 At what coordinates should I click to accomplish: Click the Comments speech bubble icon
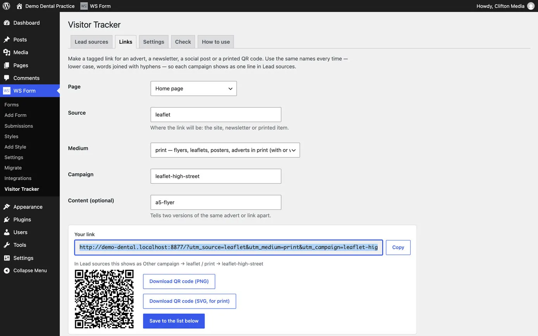point(7,78)
